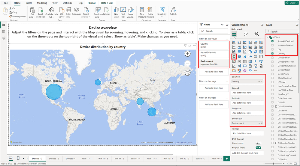Uncheck the Country field checkbox

[272, 54]
